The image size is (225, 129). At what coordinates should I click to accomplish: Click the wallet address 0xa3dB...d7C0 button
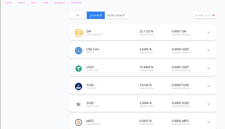203,15
